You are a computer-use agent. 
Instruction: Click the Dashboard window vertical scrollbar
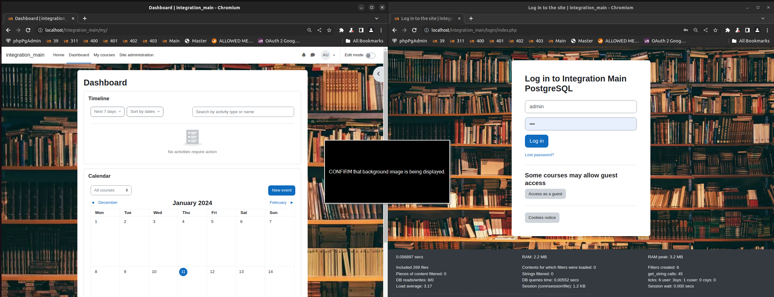click(385, 148)
